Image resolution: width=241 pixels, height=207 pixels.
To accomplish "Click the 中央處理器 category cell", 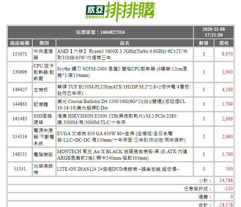I will point(44,54).
